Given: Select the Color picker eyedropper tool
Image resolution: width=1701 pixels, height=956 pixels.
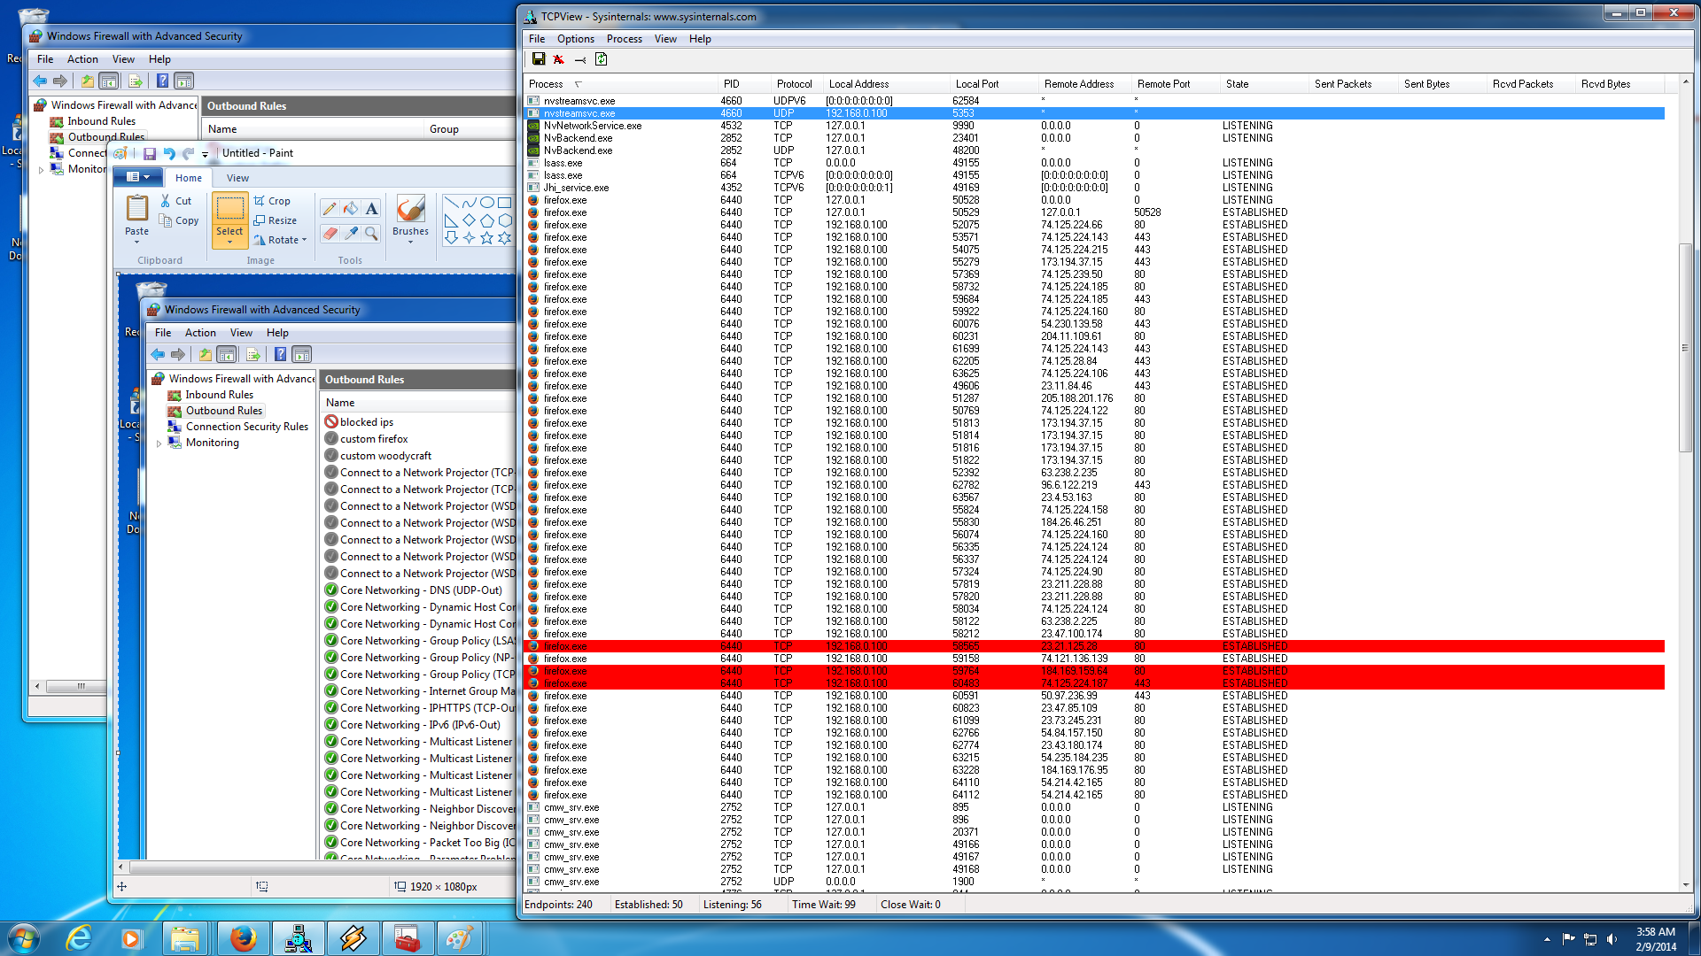Looking at the screenshot, I should 351,233.
